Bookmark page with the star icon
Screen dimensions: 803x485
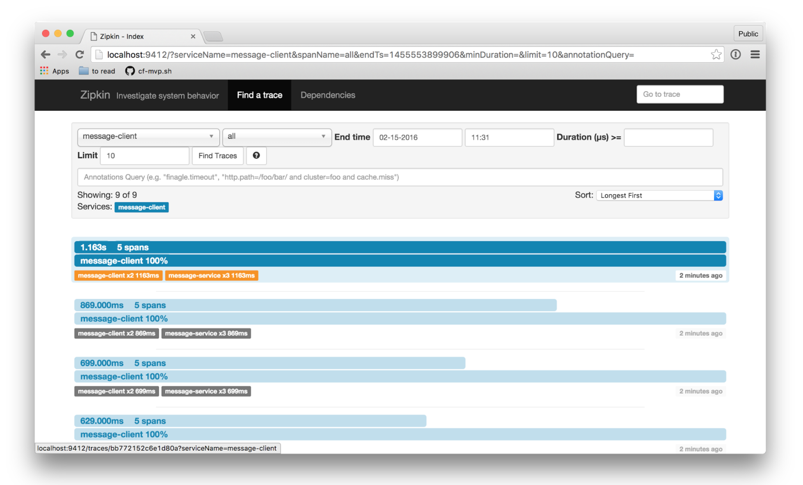(716, 55)
